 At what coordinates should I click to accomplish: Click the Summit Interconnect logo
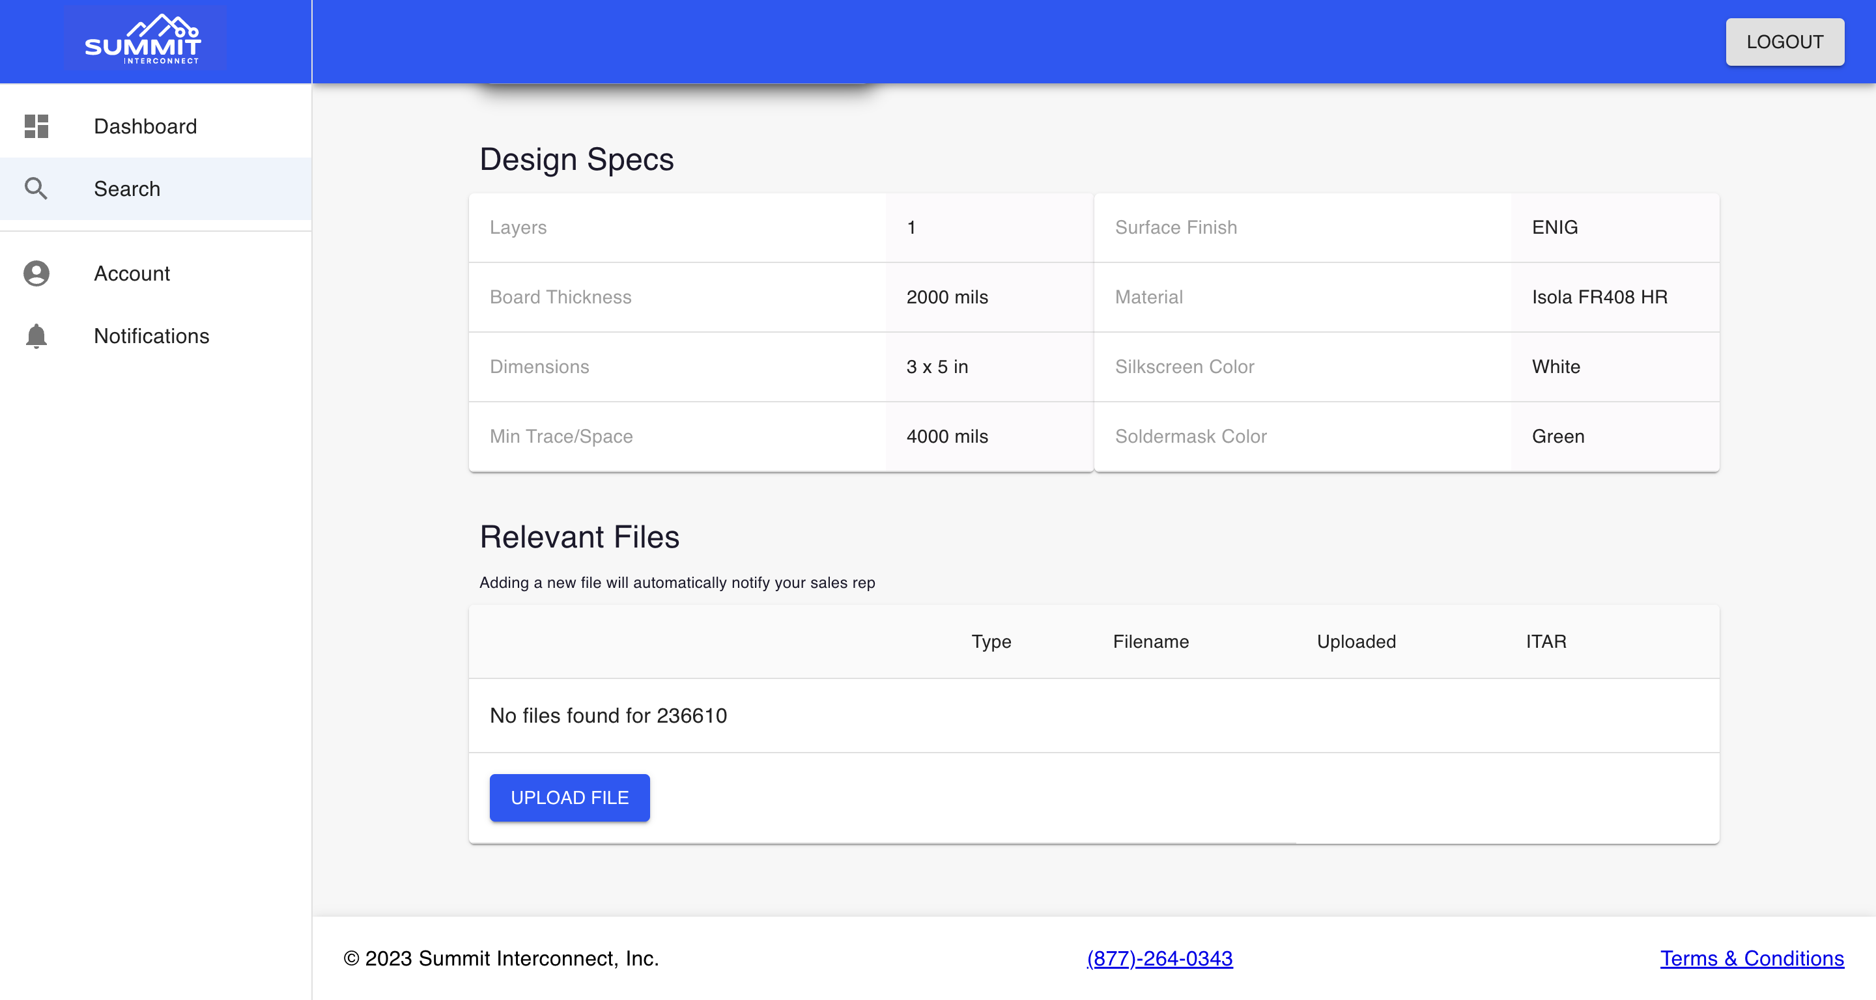click(x=144, y=39)
